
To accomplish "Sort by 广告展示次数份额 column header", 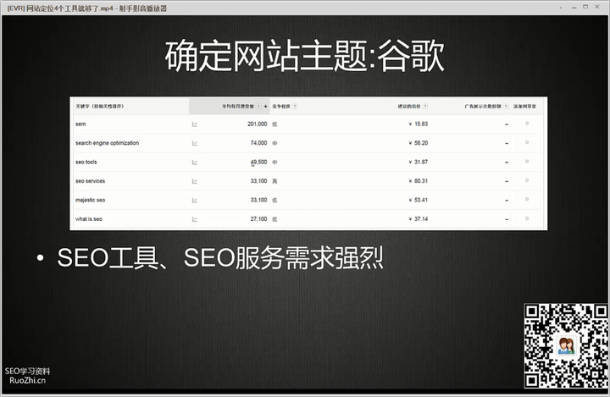I will [x=483, y=107].
